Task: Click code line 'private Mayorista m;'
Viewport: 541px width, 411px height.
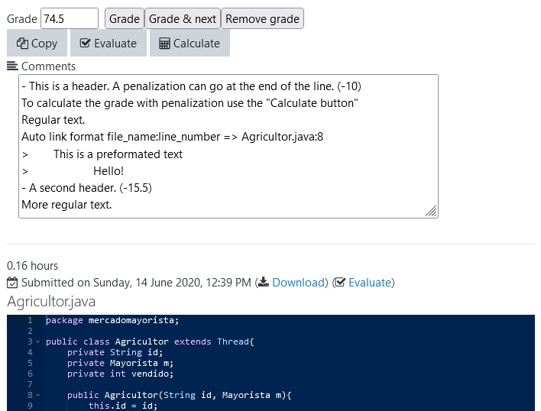Action: point(121,363)
